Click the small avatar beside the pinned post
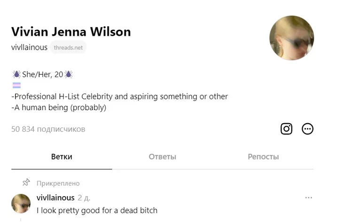344x222 pixels. (21, 204)
